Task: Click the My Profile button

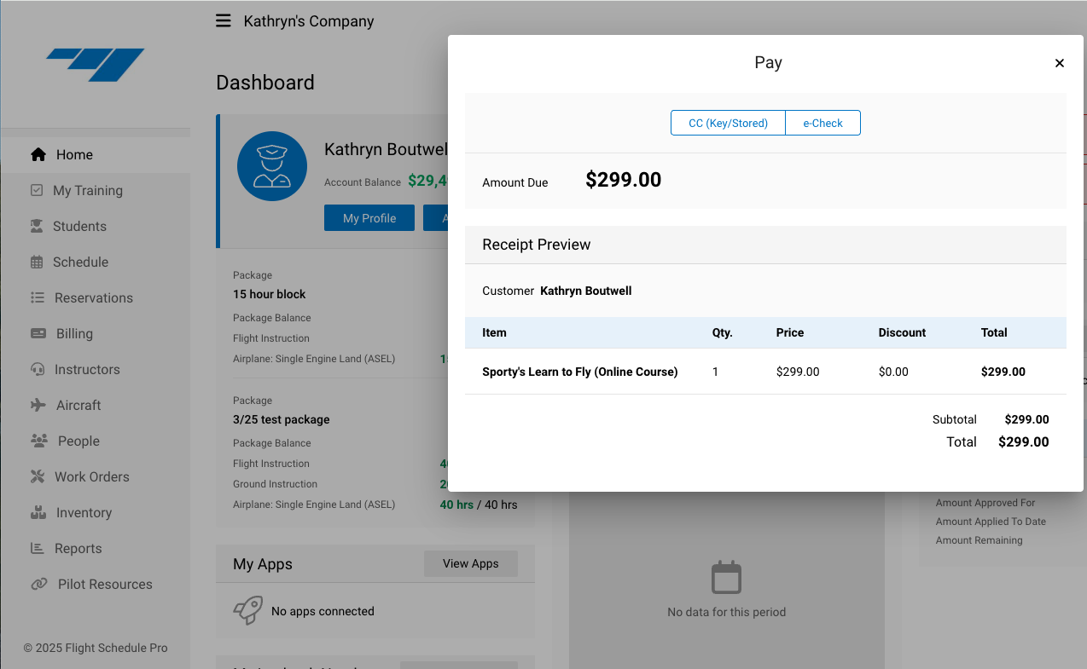Action: (x=369, y=218)
